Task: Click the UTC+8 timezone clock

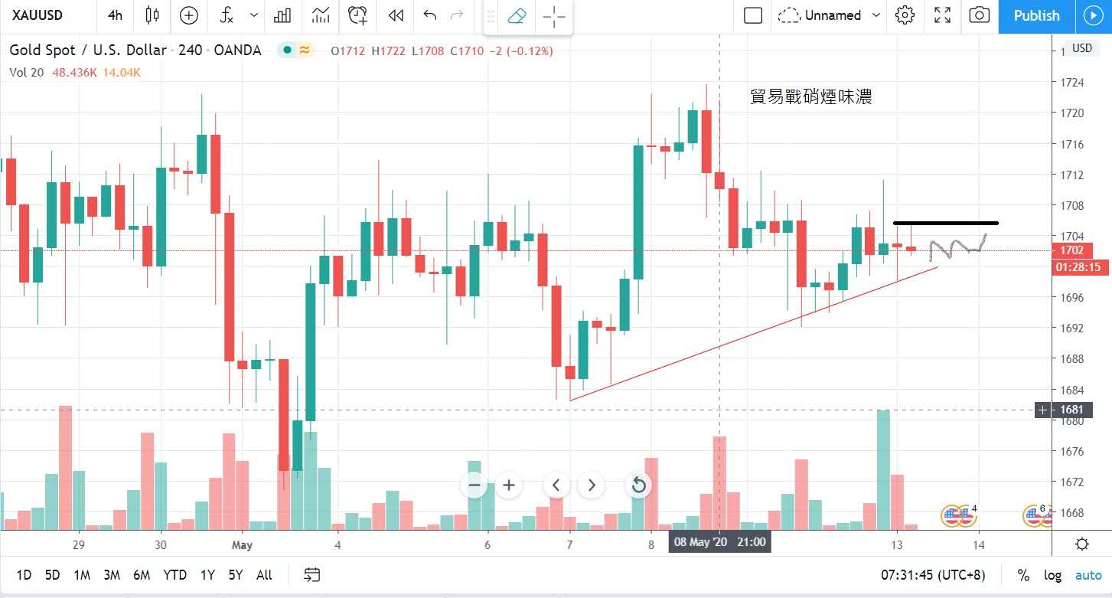Action: pos(933,575)
